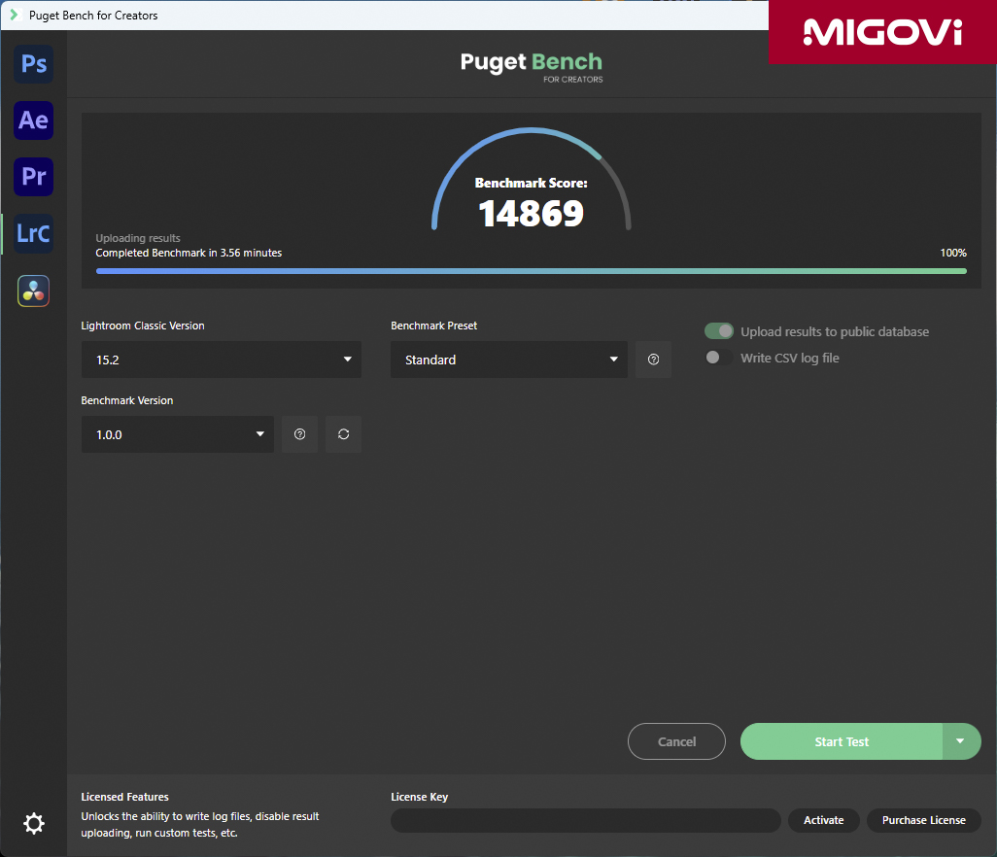Open the Lightroom Classic benchmark

[x=34, y=234]
